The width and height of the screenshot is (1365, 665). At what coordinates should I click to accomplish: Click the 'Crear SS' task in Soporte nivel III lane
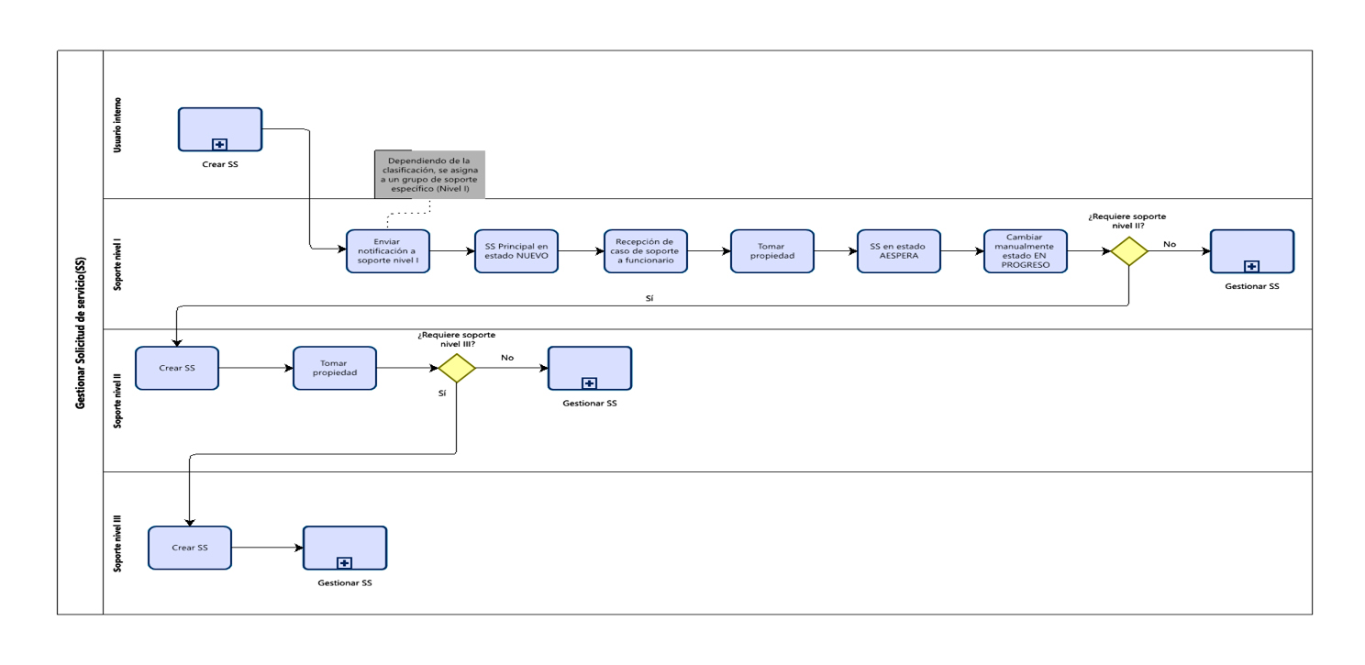pos(189,548)
